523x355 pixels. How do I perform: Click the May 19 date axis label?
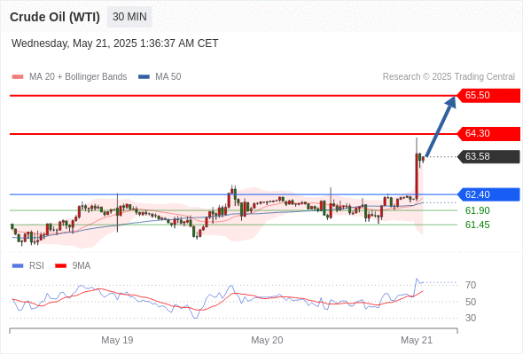[x=117, y=340]
